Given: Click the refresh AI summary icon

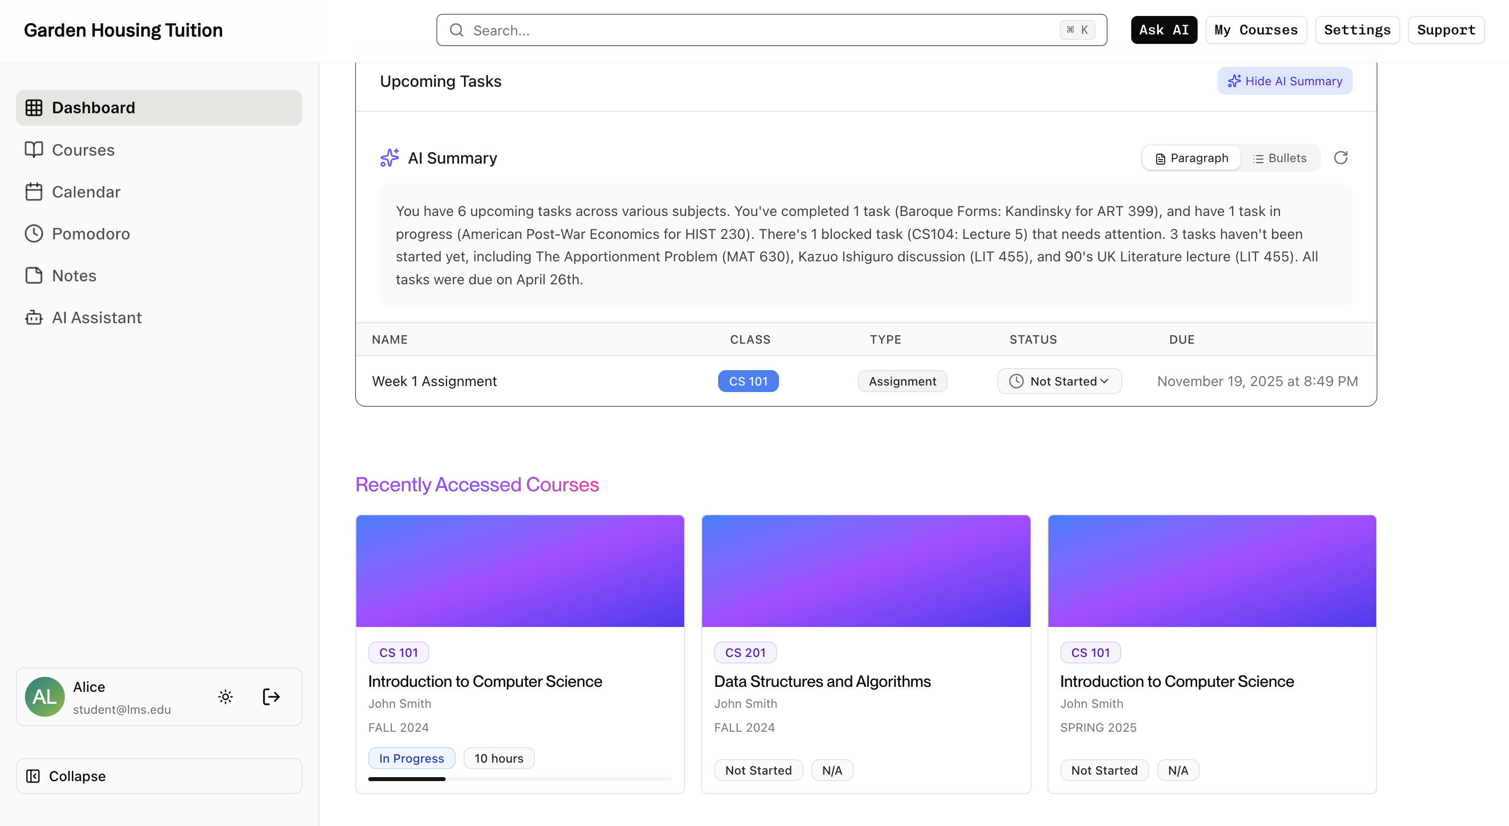Looking at the screenshot, I should (1340, 158).
